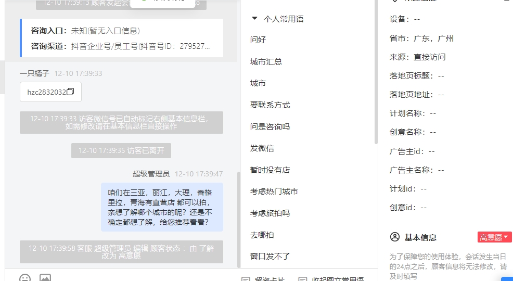Click the 咨询入口 未知 line
The width and height of the screenshot is (513, 281).
(85, 31)
